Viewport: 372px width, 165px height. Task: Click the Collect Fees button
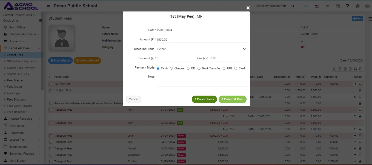click(204, 99)
